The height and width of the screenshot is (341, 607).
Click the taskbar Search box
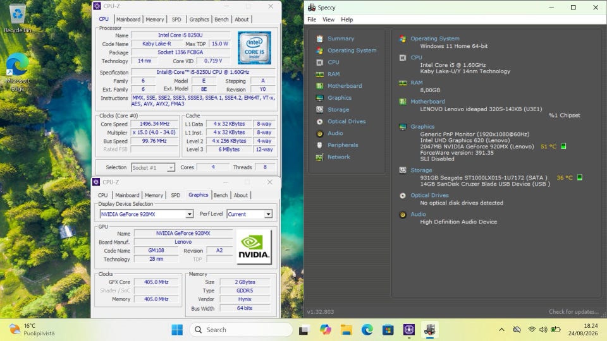(241, 330)
